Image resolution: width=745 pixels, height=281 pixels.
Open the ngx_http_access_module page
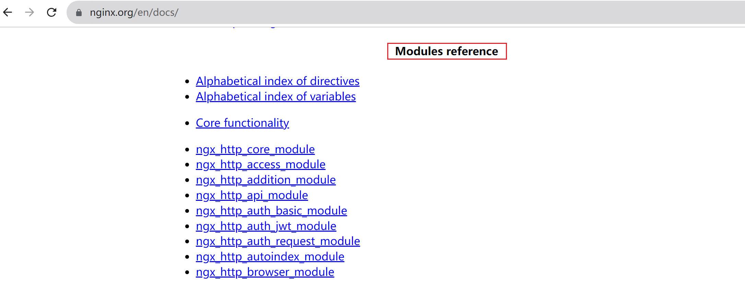click(x=260, y=164)
